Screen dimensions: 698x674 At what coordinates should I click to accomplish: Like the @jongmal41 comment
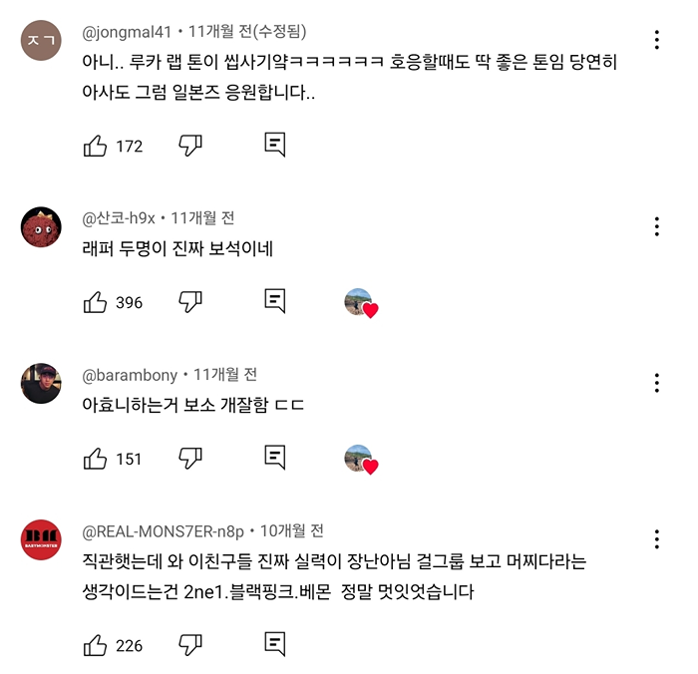96,146
